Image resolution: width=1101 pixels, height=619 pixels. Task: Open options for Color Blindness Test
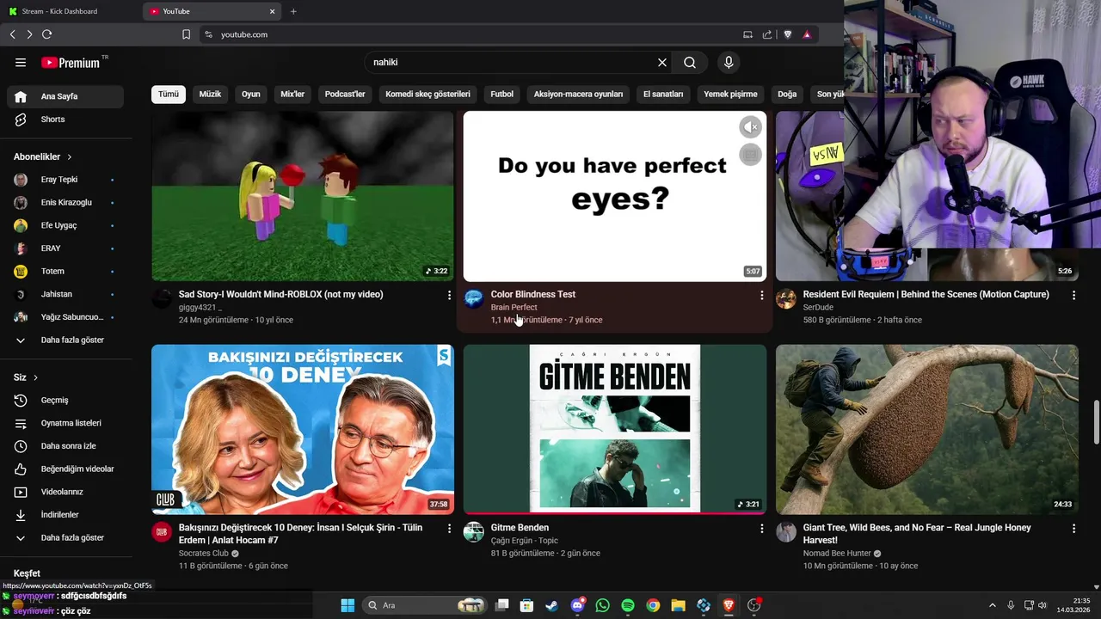coord(761,295)
